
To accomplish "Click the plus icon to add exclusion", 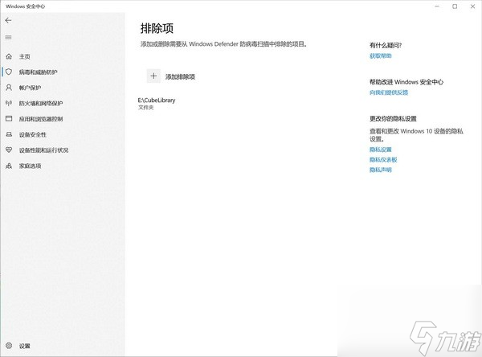I will 153,76.
